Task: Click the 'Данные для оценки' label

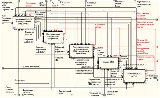Action: (31, 67)
